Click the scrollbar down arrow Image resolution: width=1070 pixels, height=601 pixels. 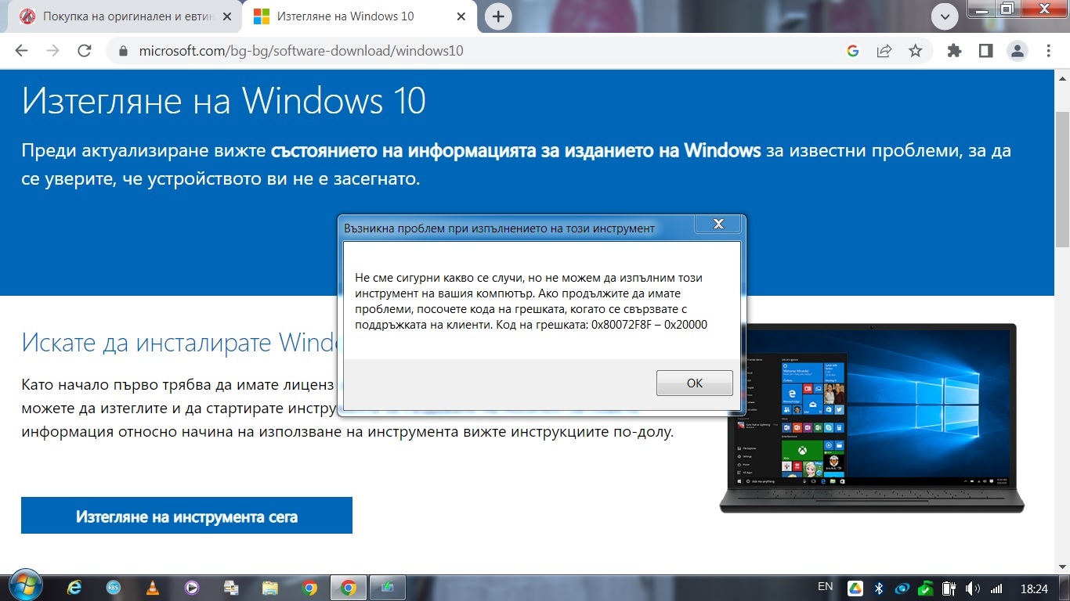(x=1063, y=567)
